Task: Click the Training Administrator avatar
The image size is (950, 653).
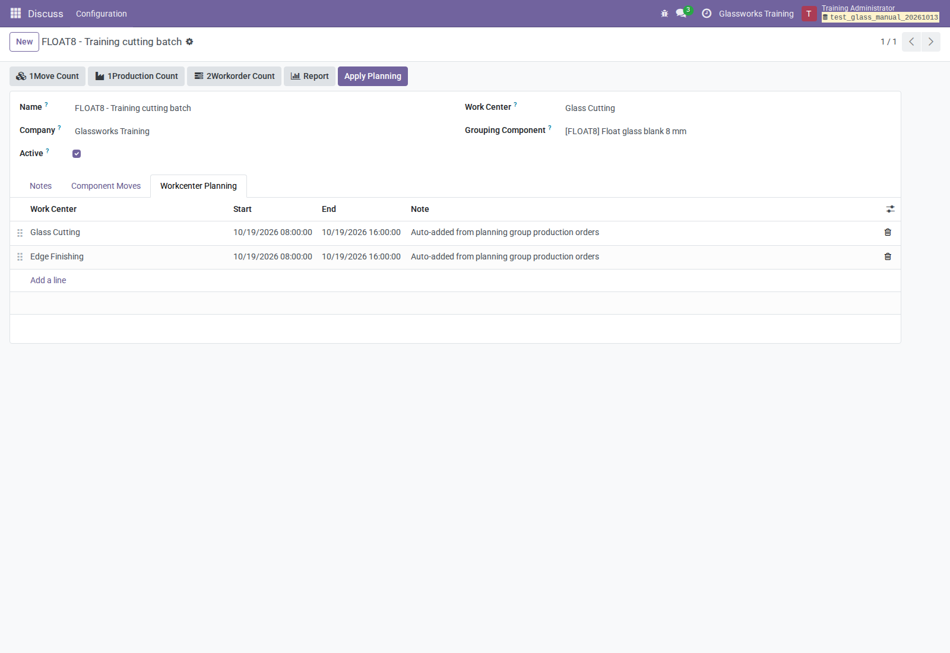Action: point(809,14)
